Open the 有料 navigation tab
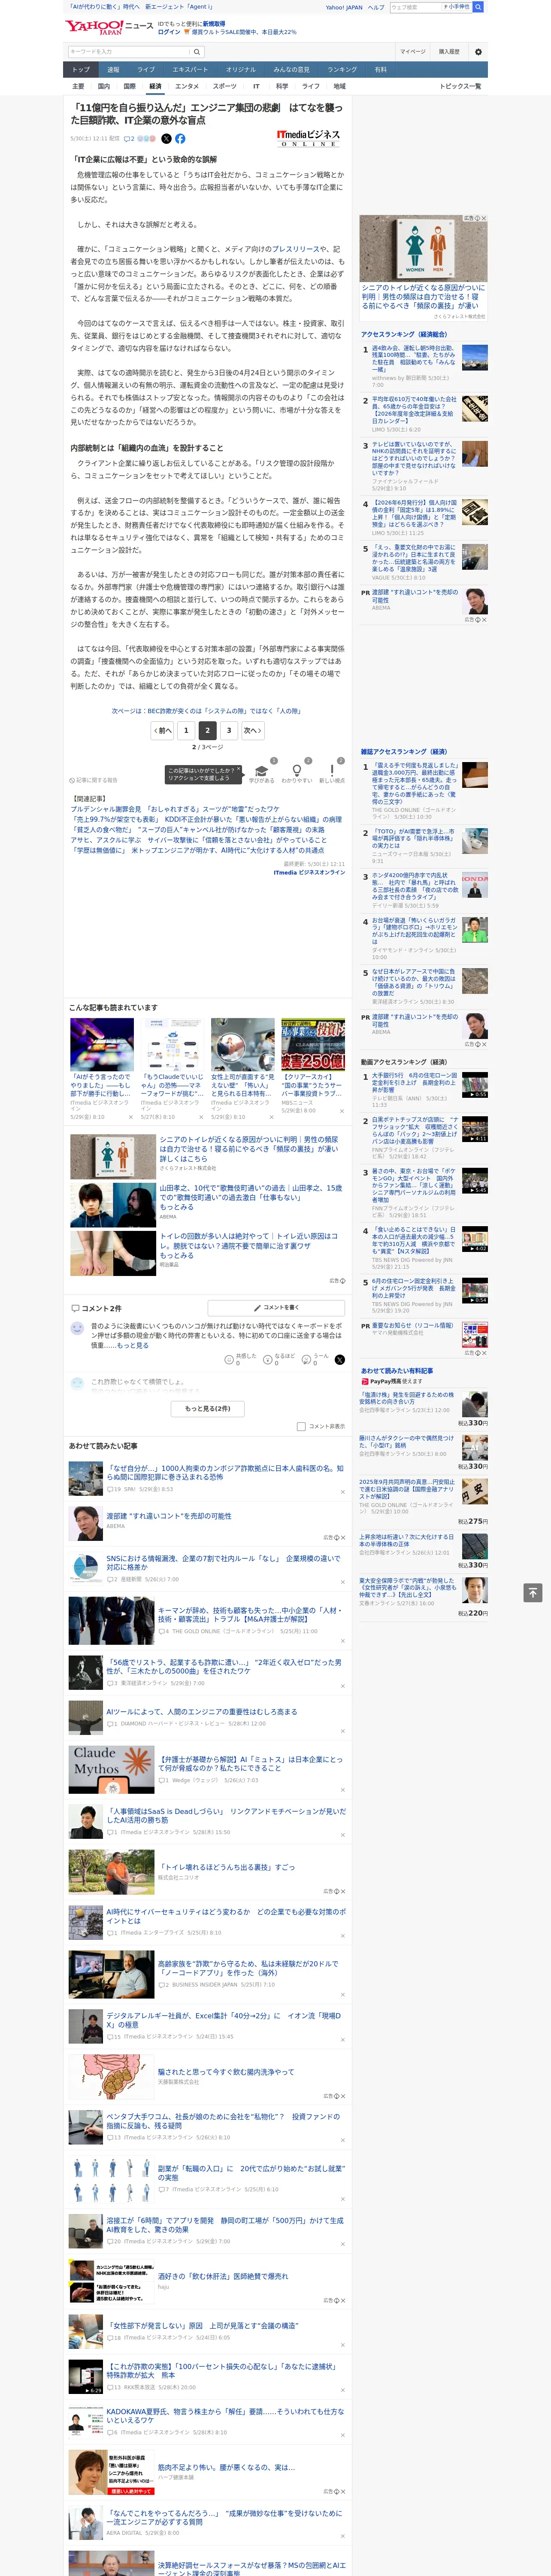The image size is (551, 2576). coord(380,70)
